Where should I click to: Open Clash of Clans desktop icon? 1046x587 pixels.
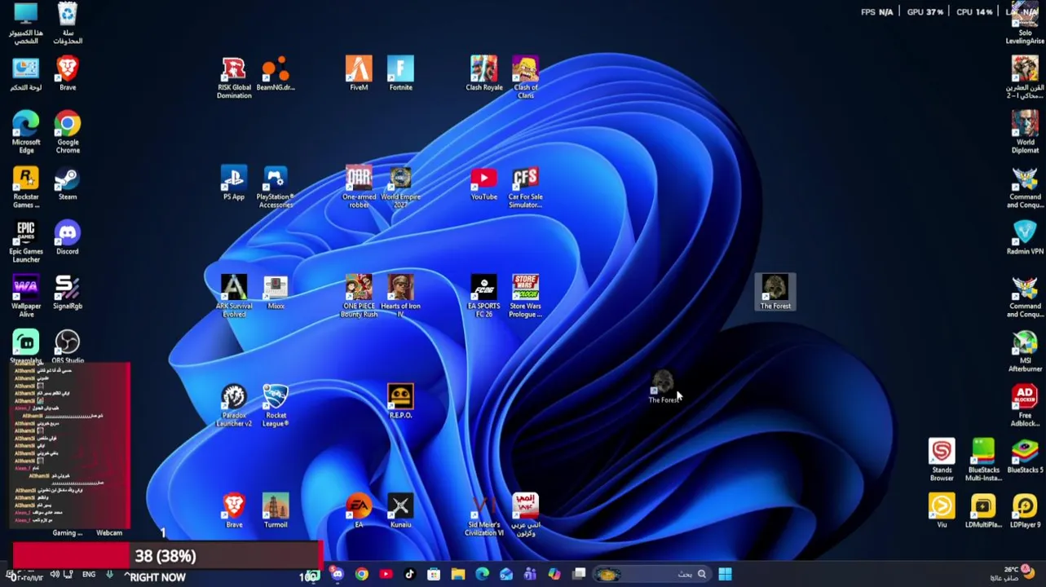pyautogui.click(x=525, y=78)
